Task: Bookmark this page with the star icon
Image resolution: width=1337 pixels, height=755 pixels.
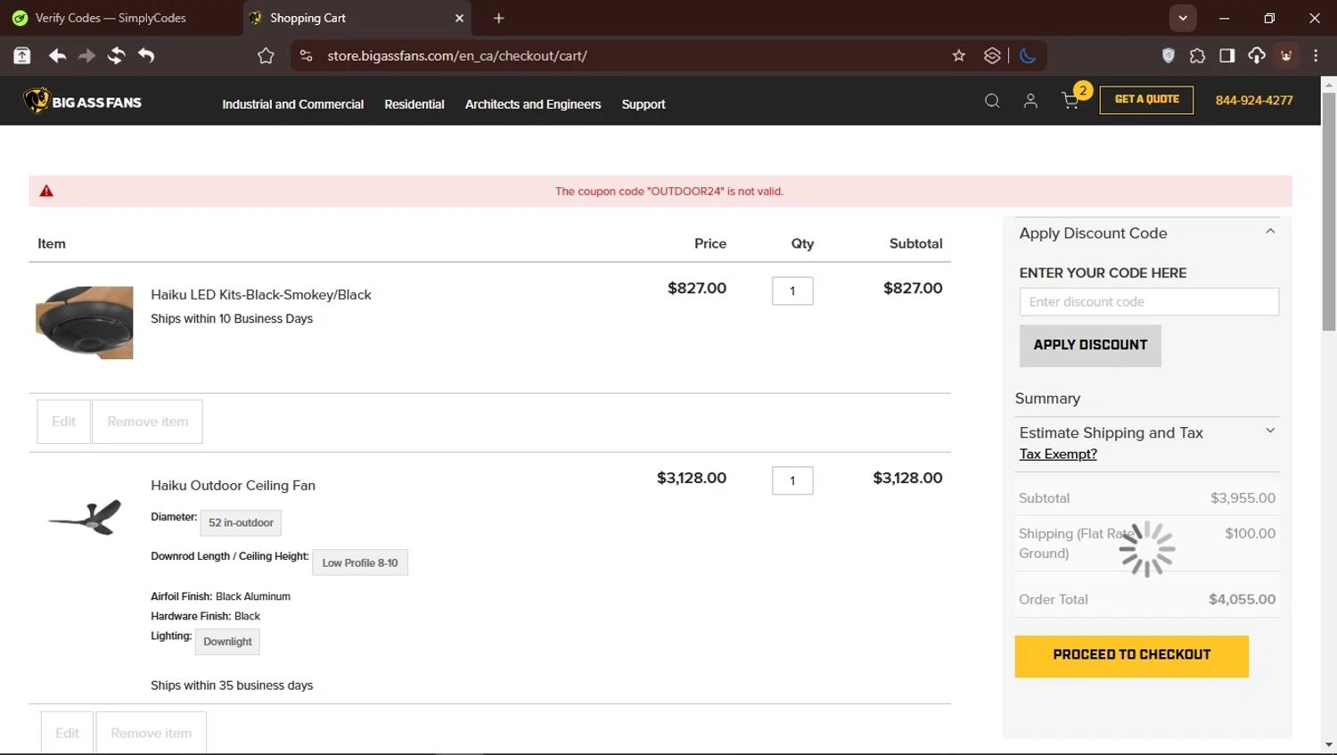Action: coord(959,55)
